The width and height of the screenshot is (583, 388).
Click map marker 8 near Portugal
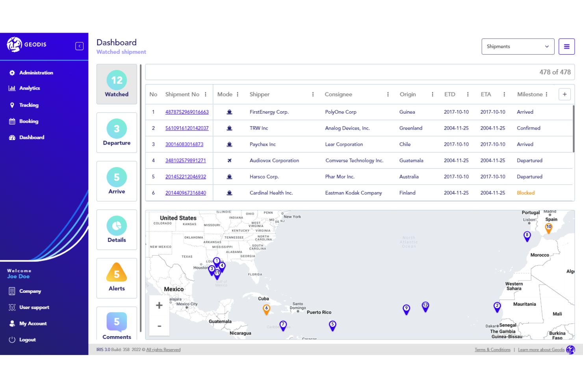pos(527,236)
